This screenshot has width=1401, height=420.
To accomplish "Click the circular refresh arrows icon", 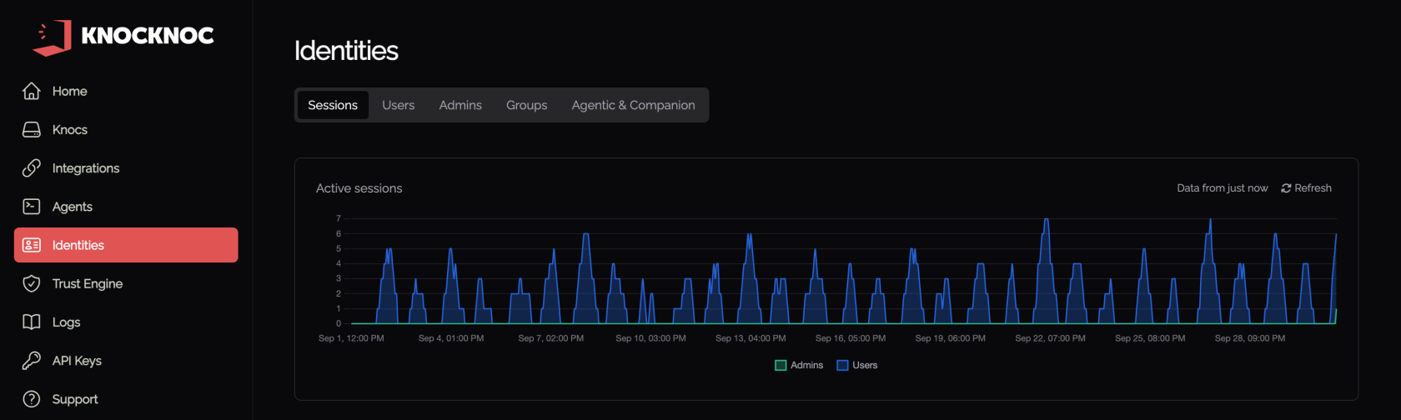I will point(1286,188).
